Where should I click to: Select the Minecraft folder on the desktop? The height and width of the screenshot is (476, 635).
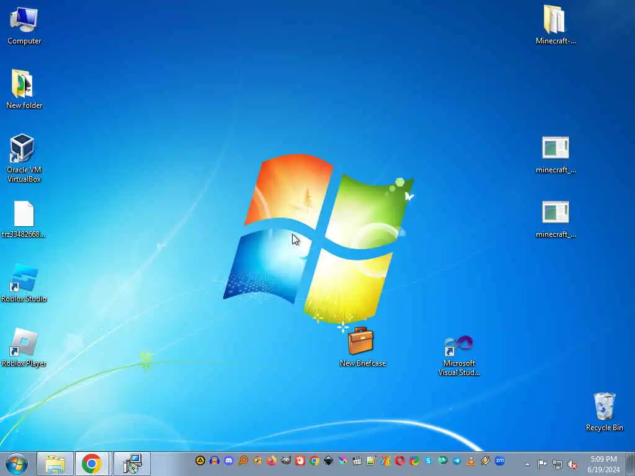click(x=555, y=25)
